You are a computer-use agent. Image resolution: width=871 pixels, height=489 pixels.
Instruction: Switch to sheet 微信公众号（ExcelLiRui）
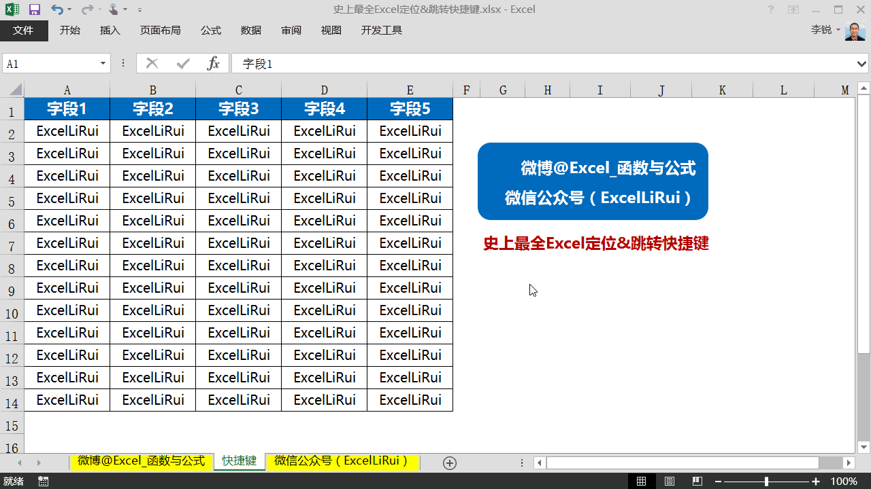coord(343,461)
